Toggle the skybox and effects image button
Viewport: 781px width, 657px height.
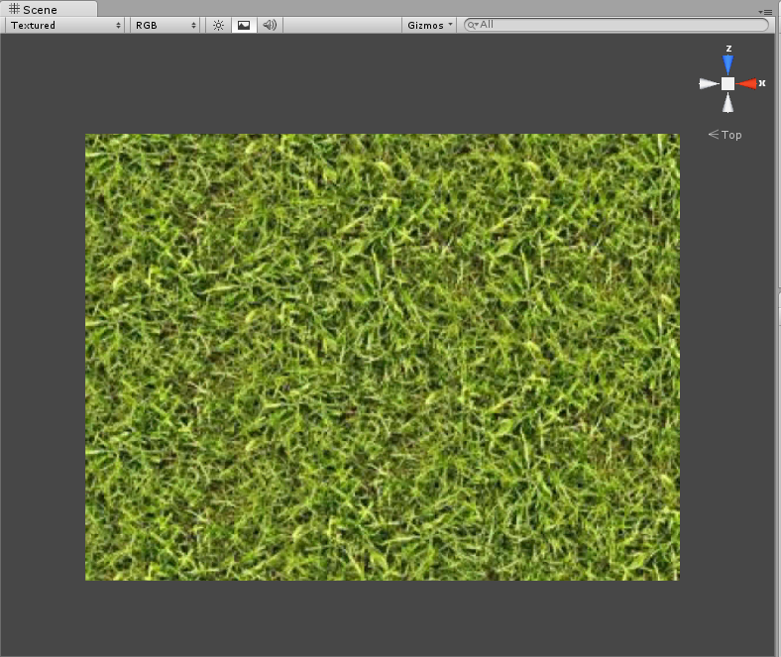pyautogui.click(x=244, y=25)
